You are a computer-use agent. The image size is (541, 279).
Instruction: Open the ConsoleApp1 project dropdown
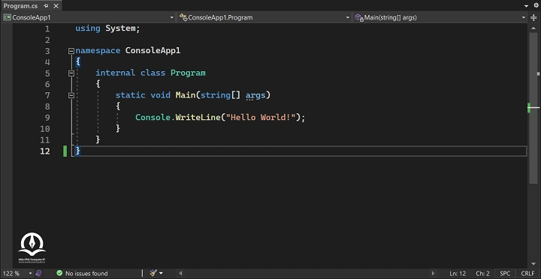(89, 17)
